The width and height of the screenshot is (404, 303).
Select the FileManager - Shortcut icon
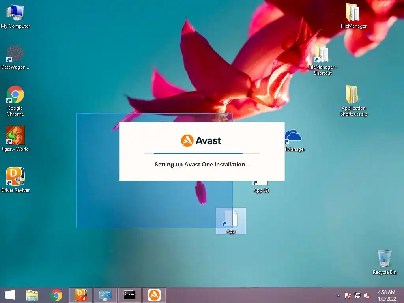tap(323, 60)
